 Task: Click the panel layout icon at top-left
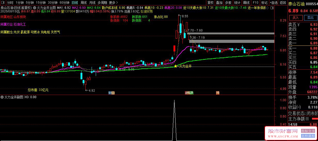(3, 3)
